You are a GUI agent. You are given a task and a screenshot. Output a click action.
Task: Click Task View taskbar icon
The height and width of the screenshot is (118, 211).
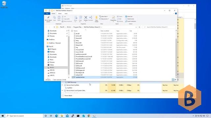51,116
